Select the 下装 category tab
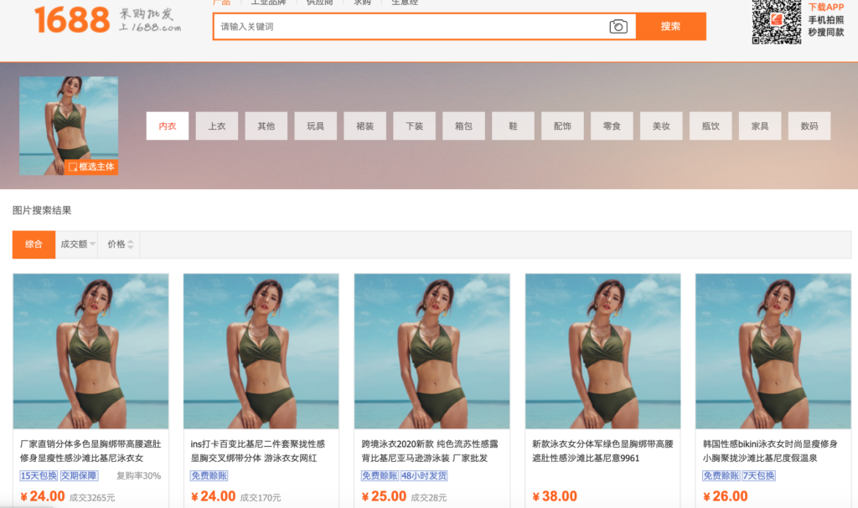 (x=414, y=126)
